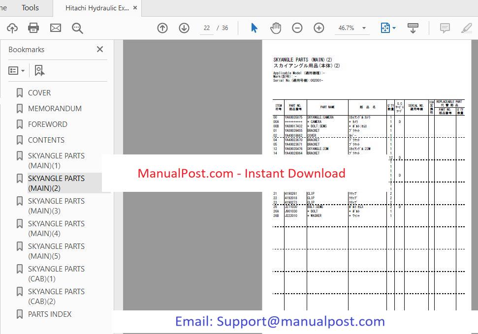Expand the fit page options dropdown
Image resolution: width=478 pixels, height=334 pixels.
pos(394,28)
